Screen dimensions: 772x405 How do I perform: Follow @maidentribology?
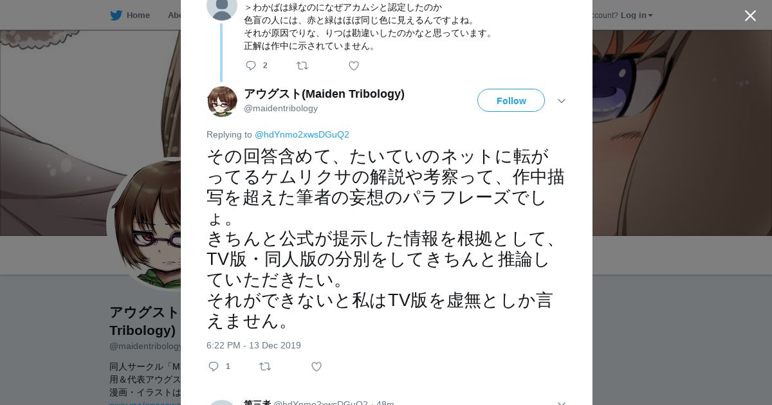tap(511, 100)
